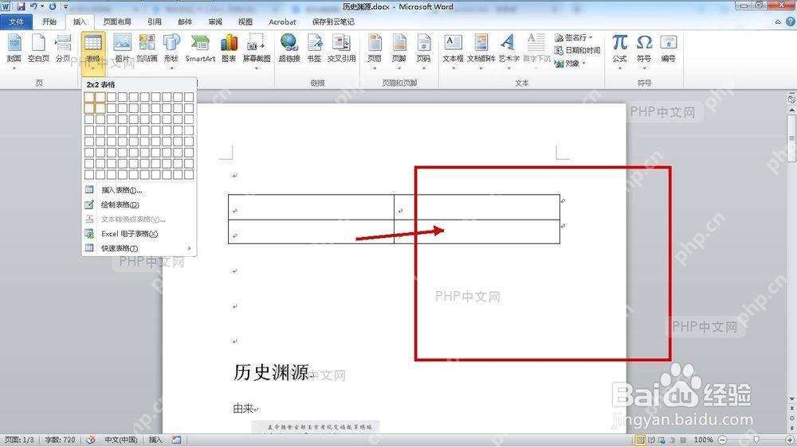This screenshot has width=797, height=447.
Task: Open the customize quick access toolbar dropdown
Action: pos(65,6)
